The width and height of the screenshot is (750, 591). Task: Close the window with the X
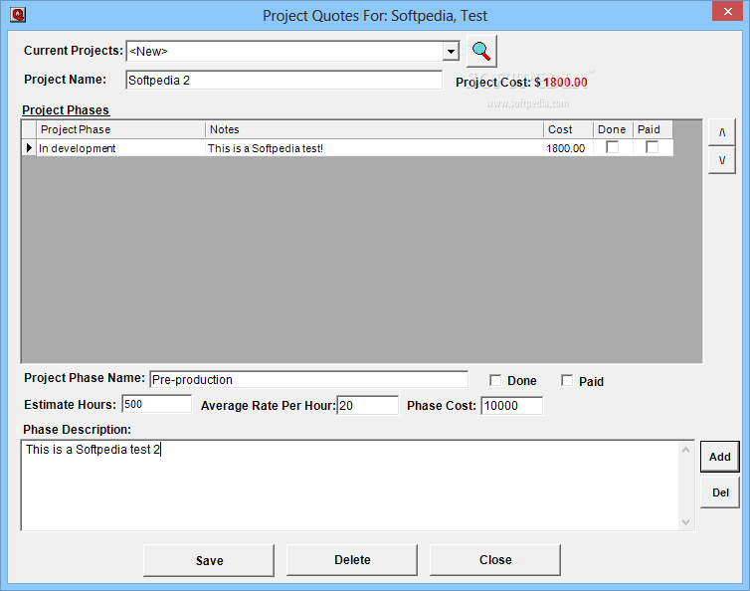[x=727, y=11]
